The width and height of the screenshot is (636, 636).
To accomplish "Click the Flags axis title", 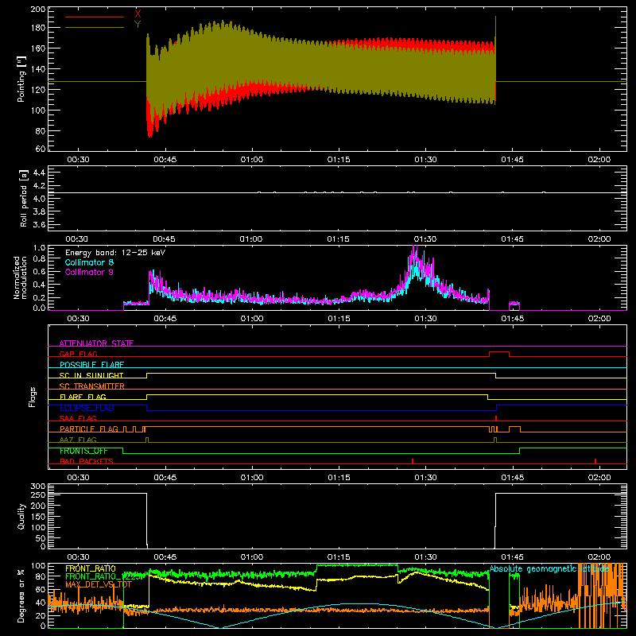I will pyautogui.click(x=33, y=397).
